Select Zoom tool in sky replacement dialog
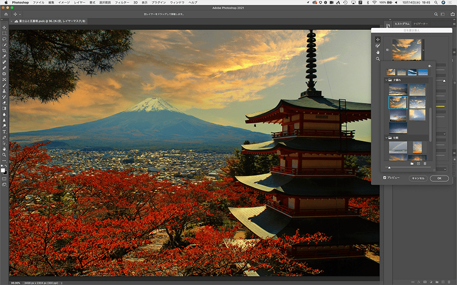This screenshot has height=285, width=457. [x=378, y=59]
